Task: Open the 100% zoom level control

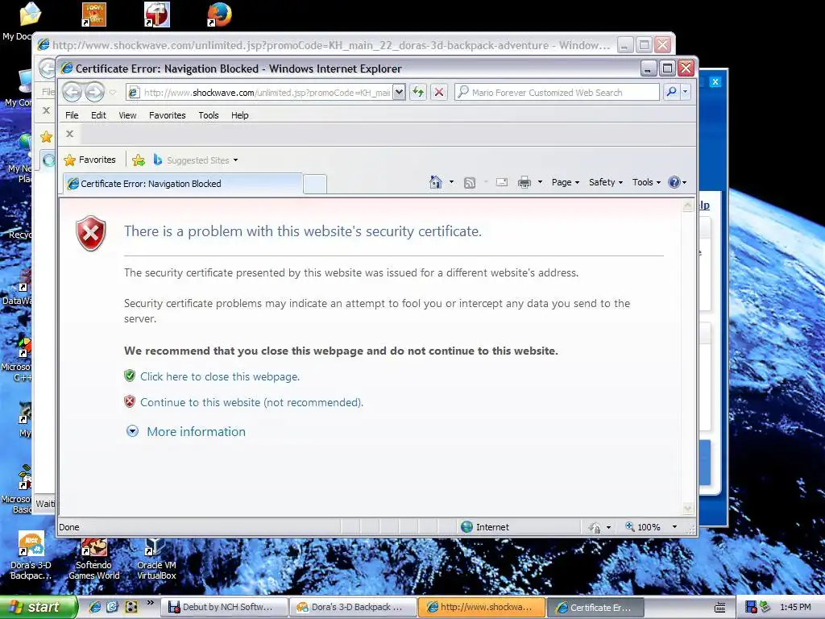Action: (642, 527)
